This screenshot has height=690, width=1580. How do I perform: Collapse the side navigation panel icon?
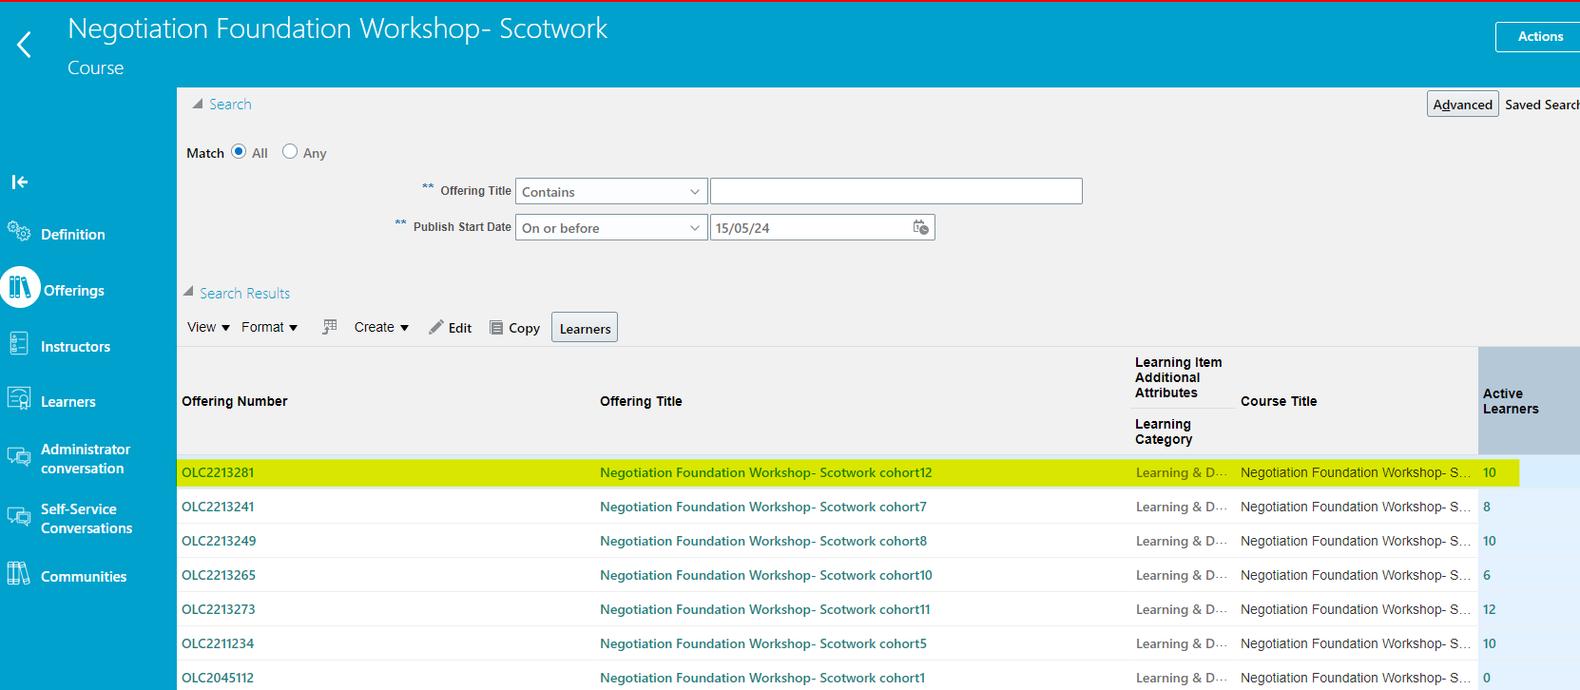point(20,182)
